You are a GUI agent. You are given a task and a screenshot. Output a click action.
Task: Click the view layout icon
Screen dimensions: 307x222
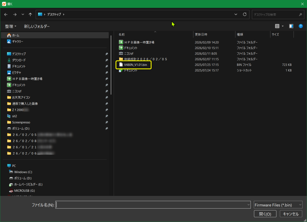pos(277,26)
